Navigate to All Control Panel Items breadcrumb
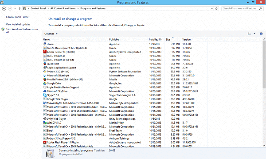The width and height of the screenshot is (266, 159). point(63,8)
